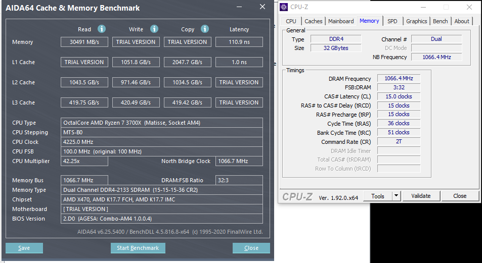482x263 pixels.
Task: Click the CPU-Z application logo icon
Action: tap(284, 7)
